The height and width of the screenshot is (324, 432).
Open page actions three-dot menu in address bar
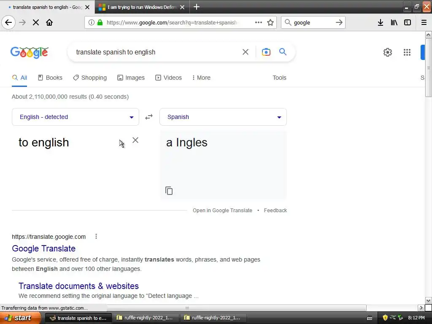point(259,22)
